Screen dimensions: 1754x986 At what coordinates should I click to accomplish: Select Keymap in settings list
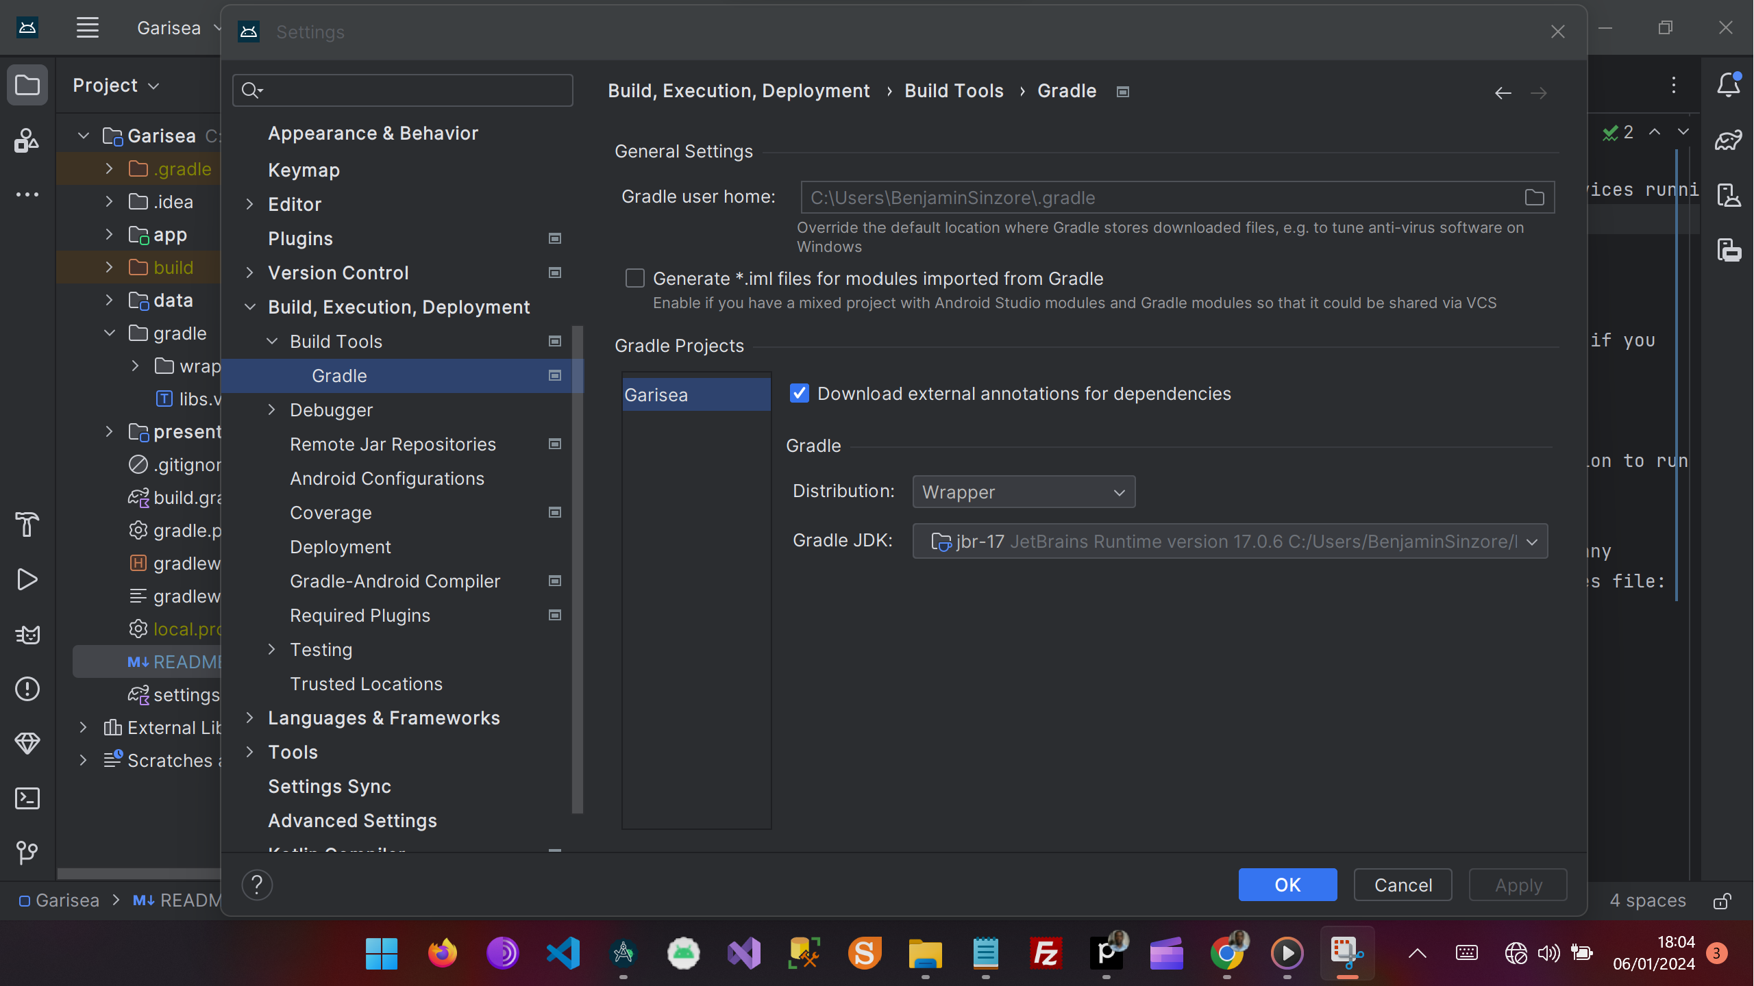click(304, 170)
